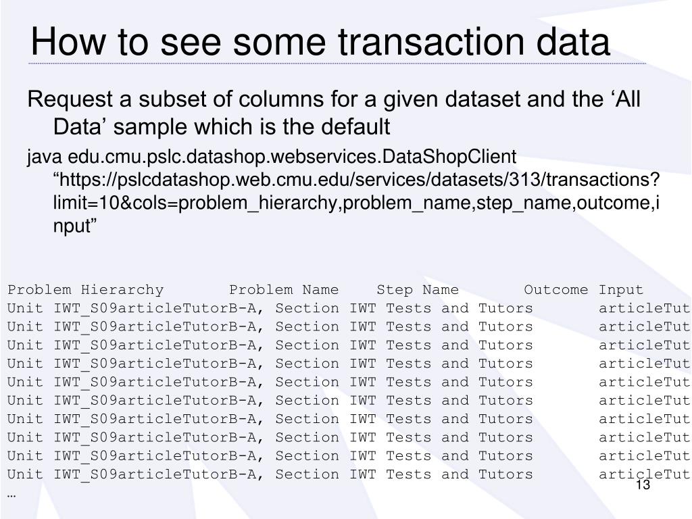Click the first row 'articleTut' input value
The height and width of the screenshot is (519, 692).
644,308
